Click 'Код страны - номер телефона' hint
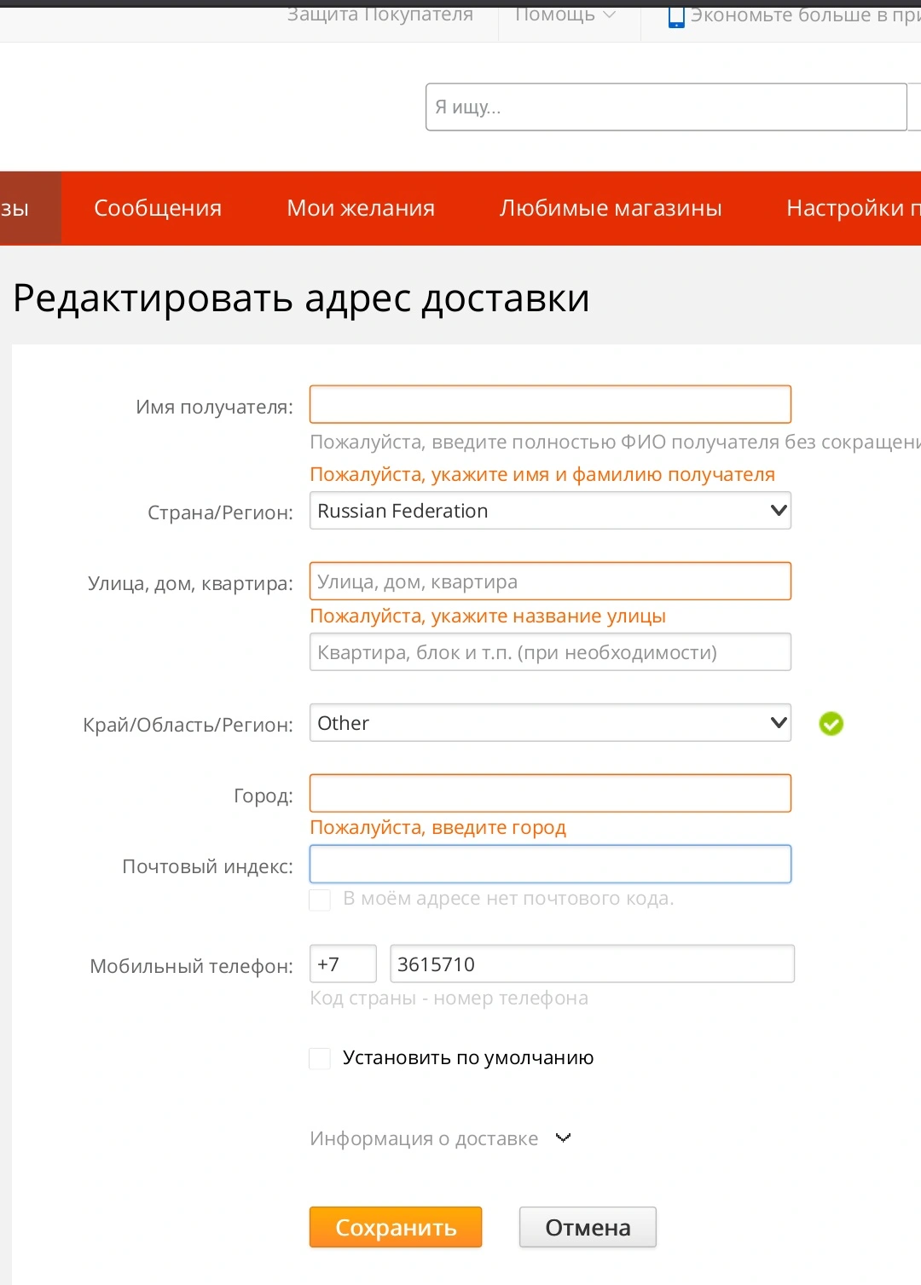The image size is (921, 1285). (x=449, y=998)
